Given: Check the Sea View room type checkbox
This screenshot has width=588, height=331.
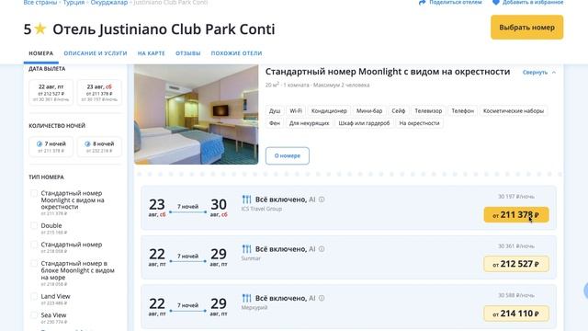Looking at the screenshot, I should pos(34,315).
